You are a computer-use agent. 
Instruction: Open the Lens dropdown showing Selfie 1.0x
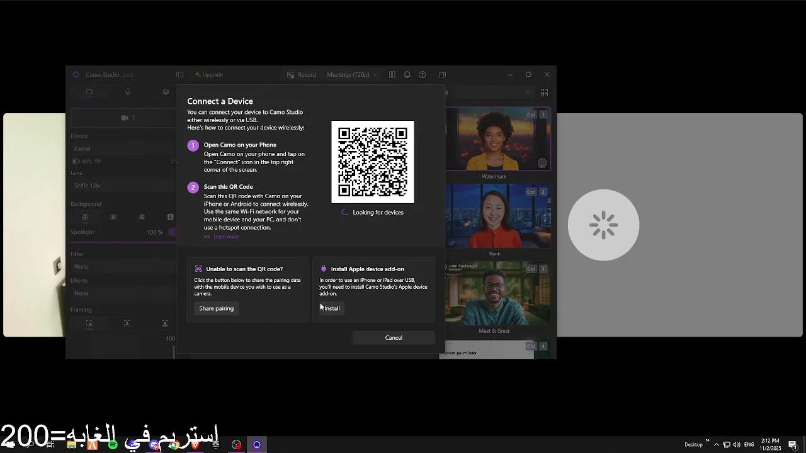coord(124,186)
